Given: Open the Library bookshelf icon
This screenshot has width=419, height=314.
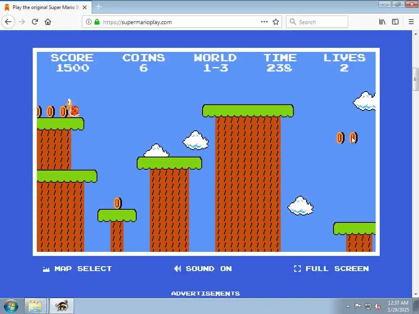Looking at the screenshot, I should [x=383, y=22].
